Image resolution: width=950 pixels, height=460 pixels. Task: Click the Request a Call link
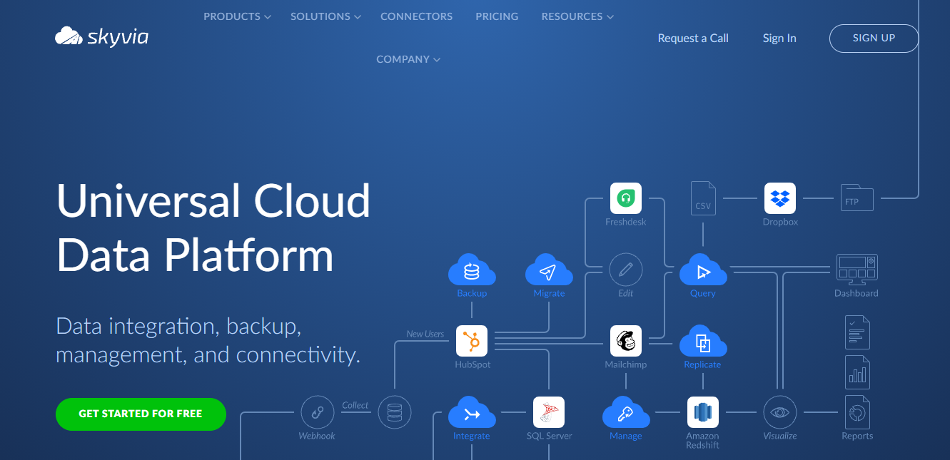pyautogui.click(x=693, y=39)
